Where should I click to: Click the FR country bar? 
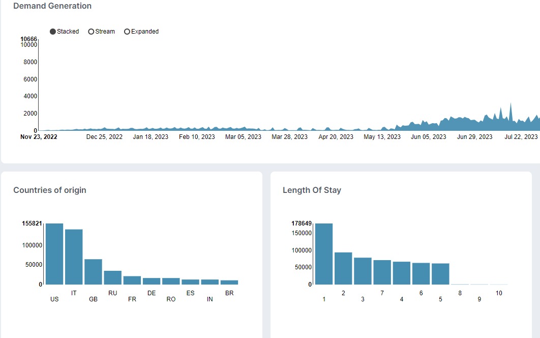(132, 280)
